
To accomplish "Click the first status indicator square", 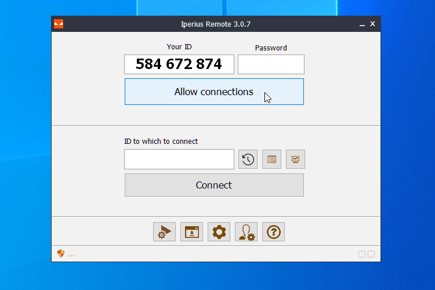I will (x=362, y=254).
